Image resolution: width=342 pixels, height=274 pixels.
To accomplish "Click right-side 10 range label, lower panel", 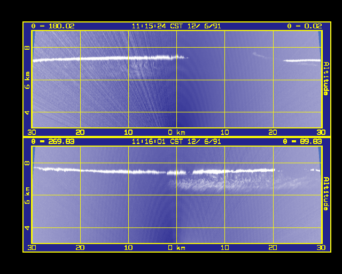I will point(224,248).
